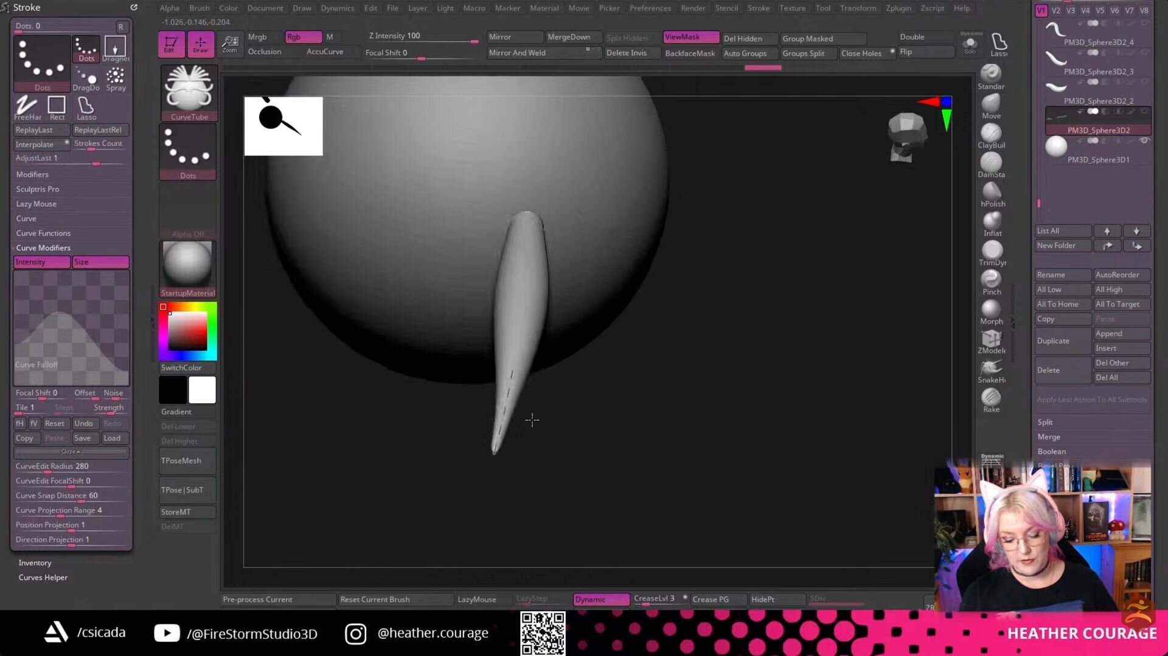Select the Move brush

(x=991, y=106)
